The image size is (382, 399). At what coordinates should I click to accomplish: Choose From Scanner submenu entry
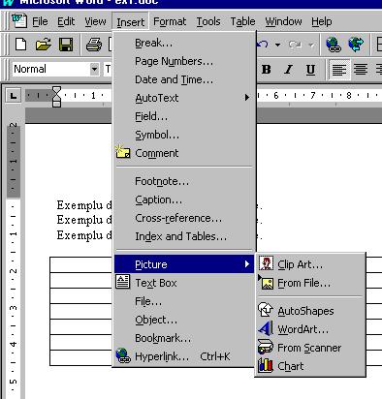tap(310, 348)
